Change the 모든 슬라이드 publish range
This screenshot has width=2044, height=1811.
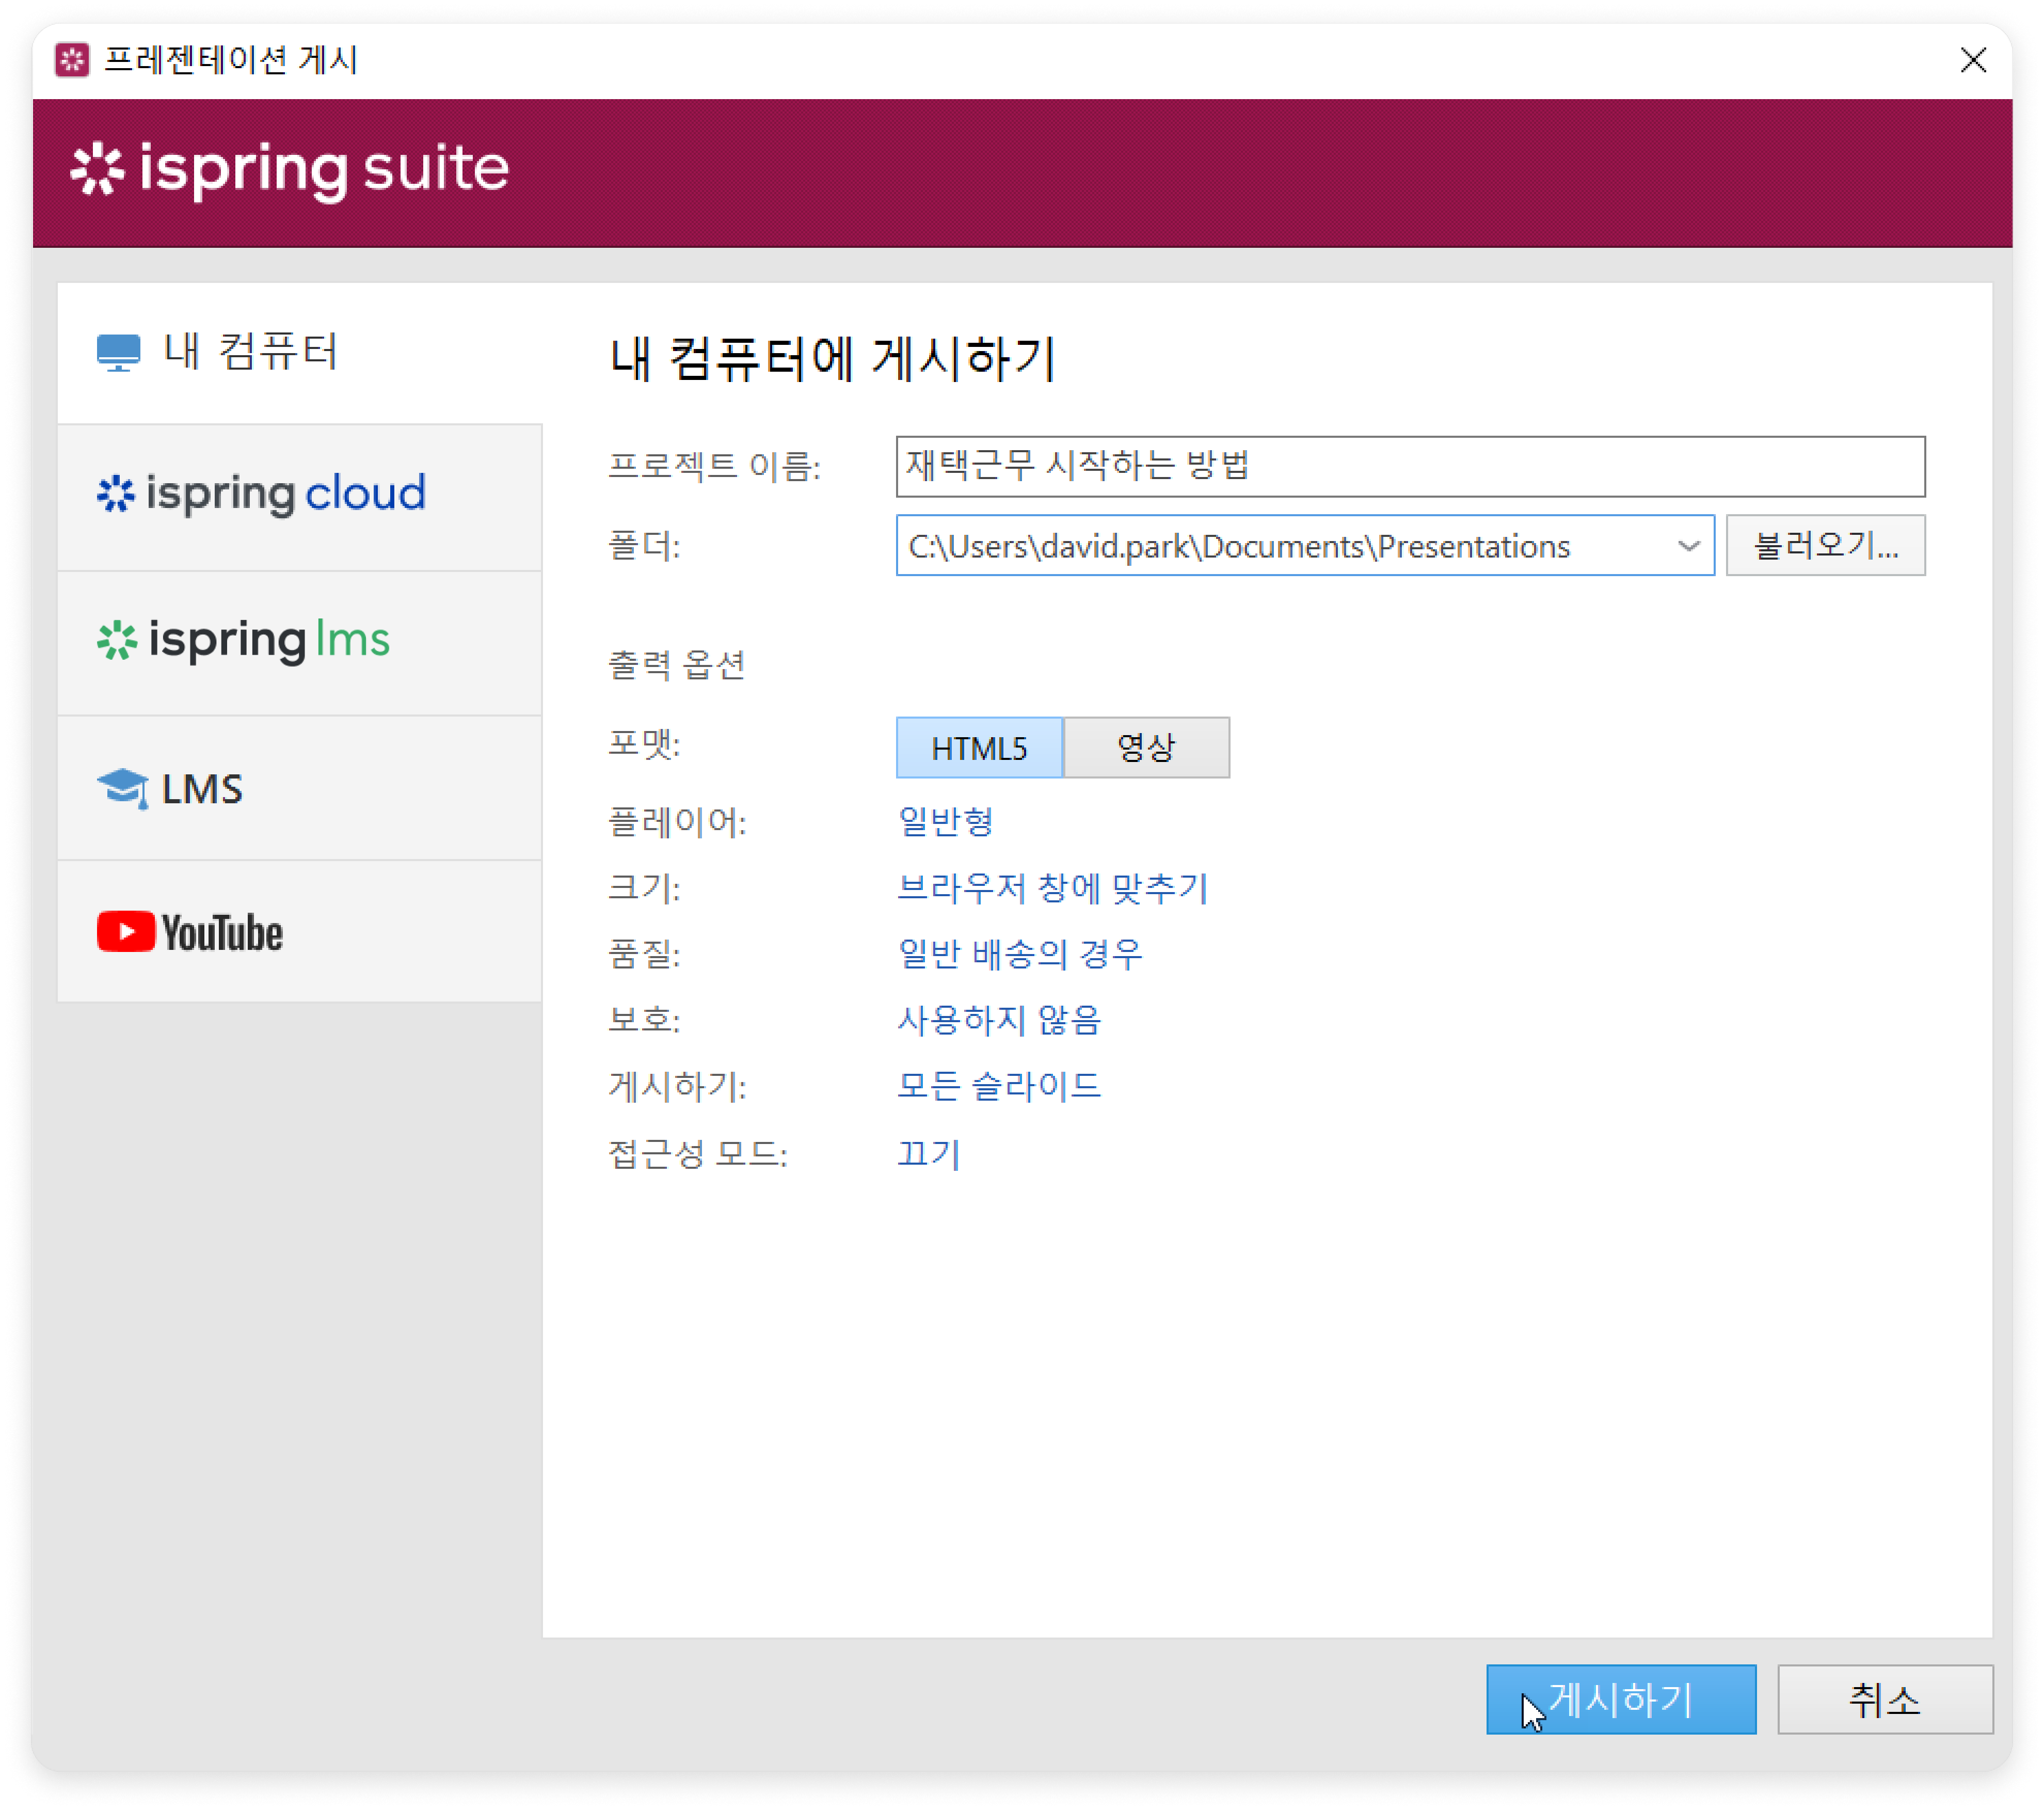click(x=998, y=1086)
